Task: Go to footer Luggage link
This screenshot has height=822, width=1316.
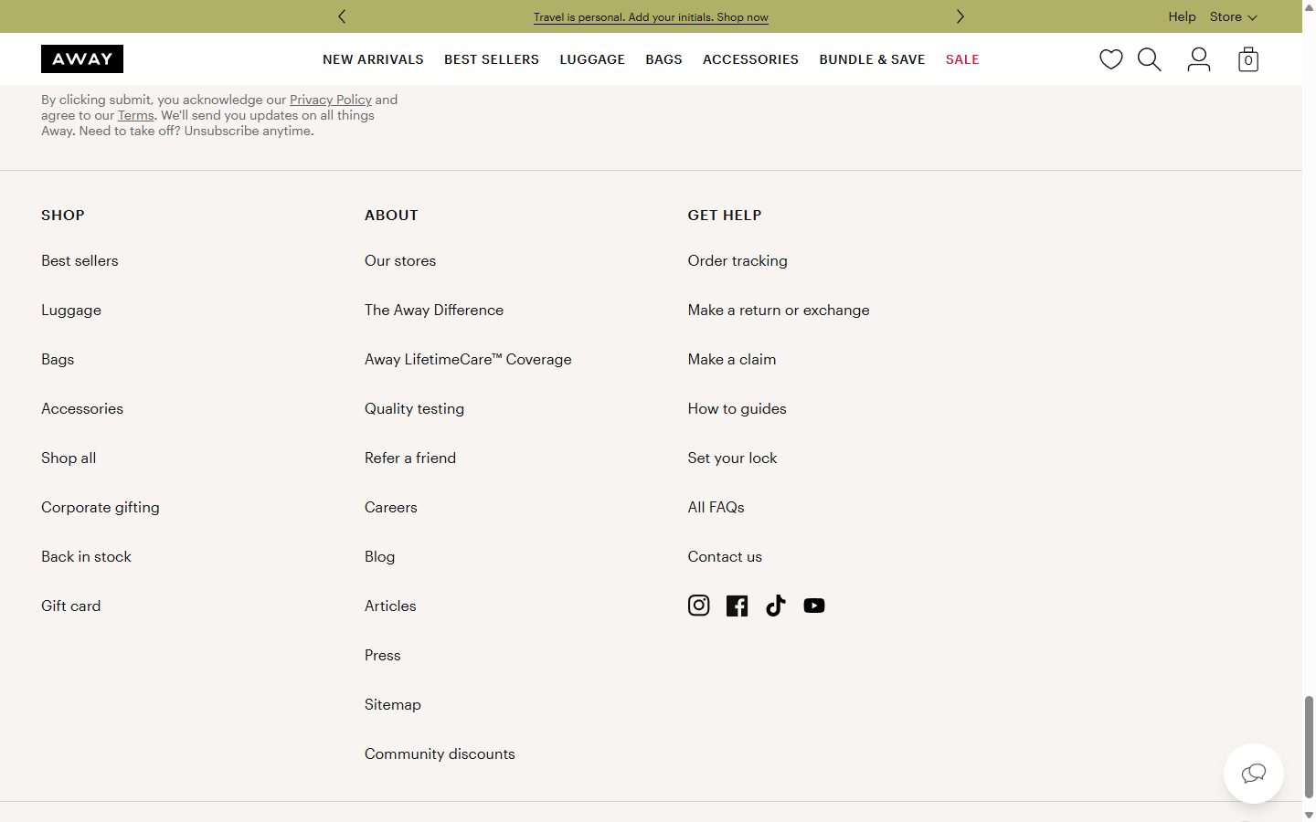Action: (x=71, y=310)
